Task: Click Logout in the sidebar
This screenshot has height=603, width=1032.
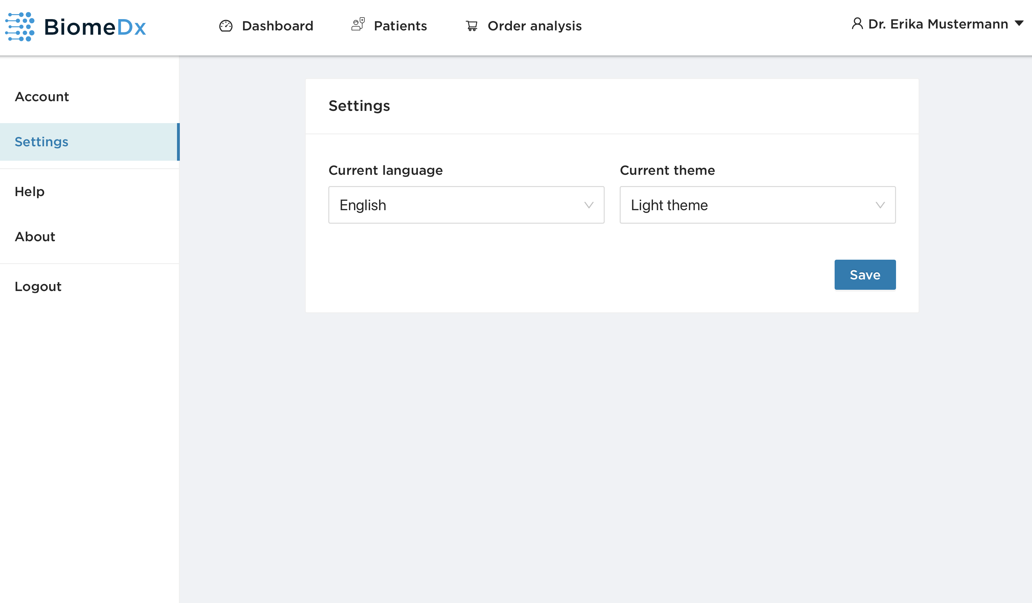Action: coord(89,287)
